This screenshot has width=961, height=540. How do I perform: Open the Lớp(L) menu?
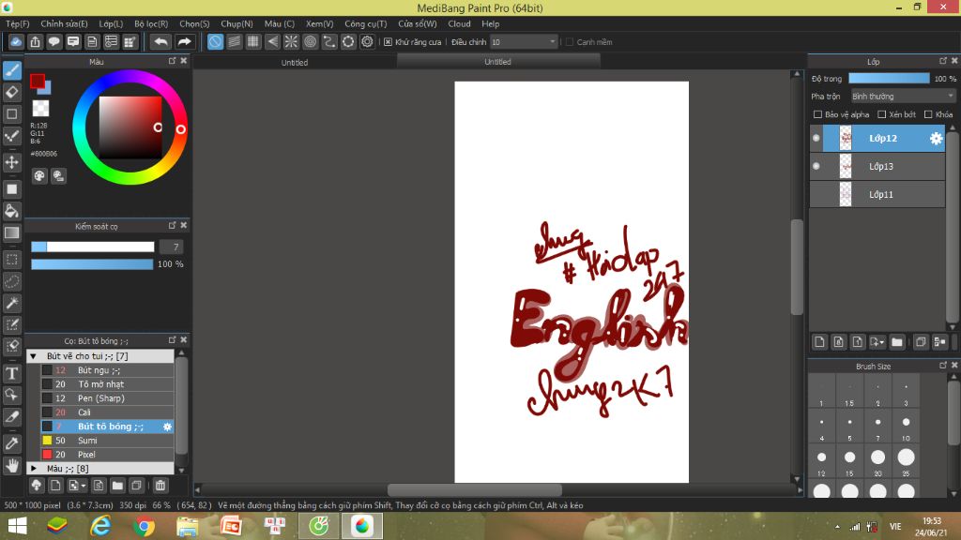111,23
